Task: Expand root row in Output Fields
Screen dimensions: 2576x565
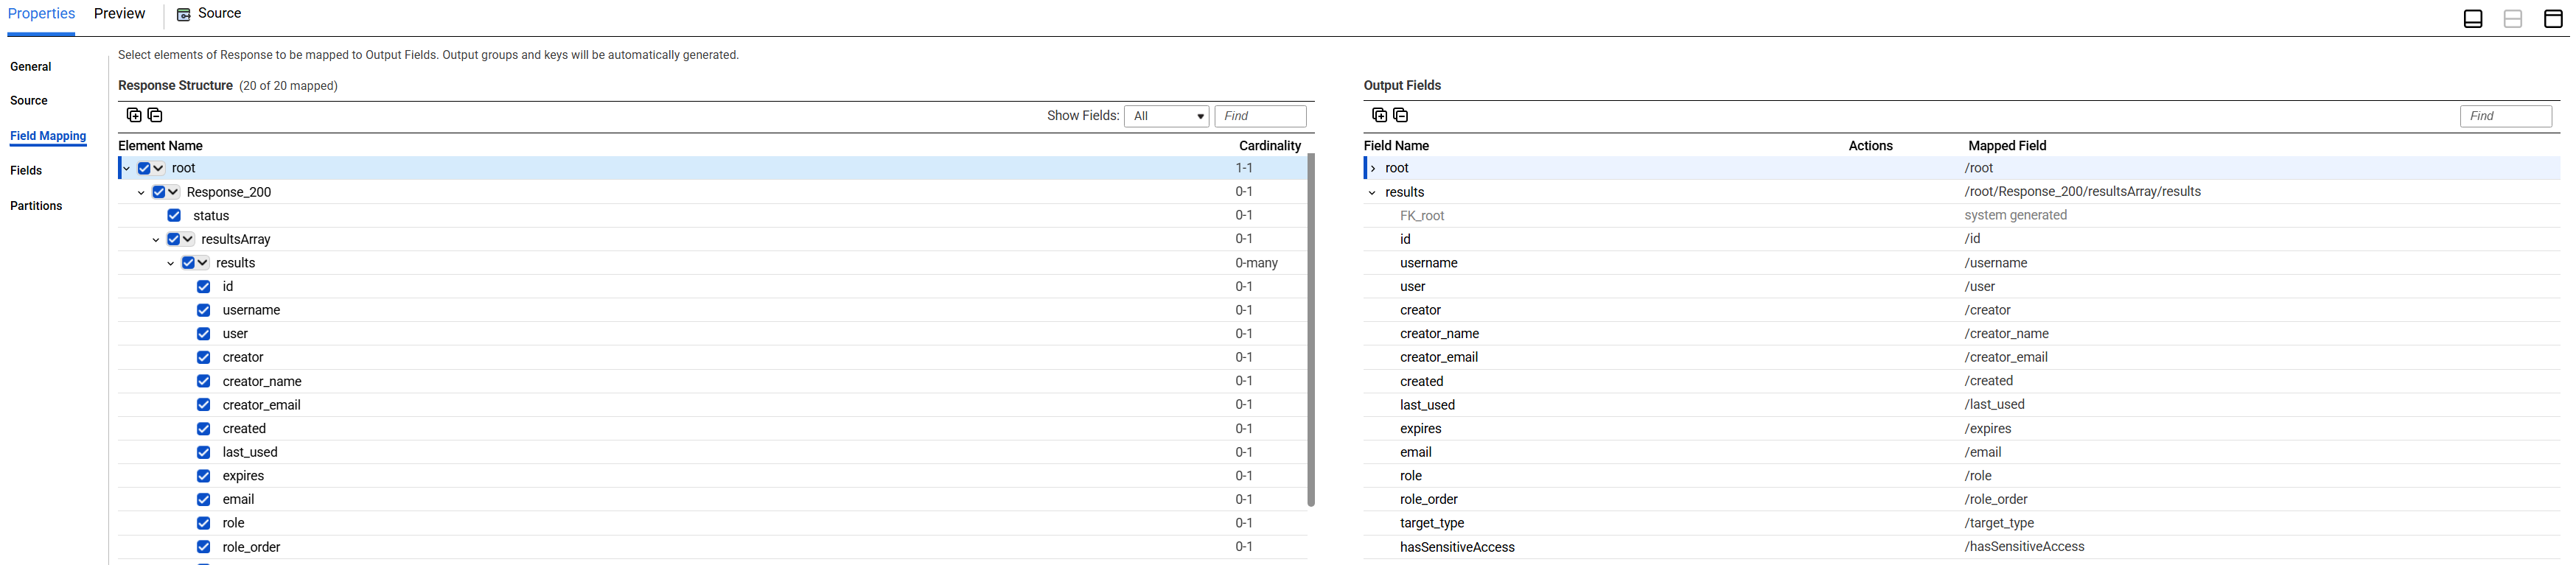Action: click(1373, 168)
